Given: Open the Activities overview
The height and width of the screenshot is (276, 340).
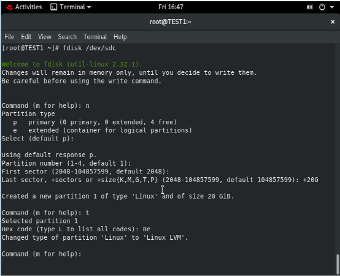Looking at the screenshot, I should click(28, 7).
